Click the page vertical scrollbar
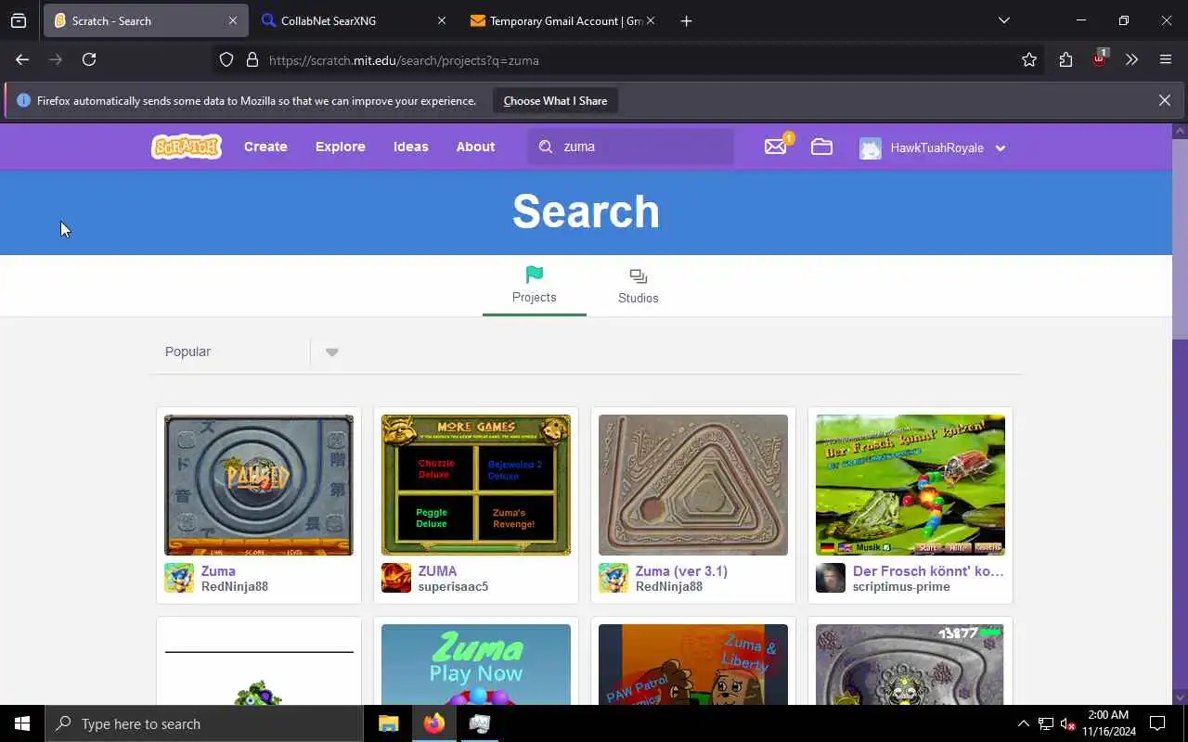This screenshot has width=1188, height=742. click(1180, 239)
